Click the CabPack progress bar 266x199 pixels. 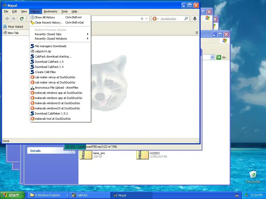click(133, 147)
